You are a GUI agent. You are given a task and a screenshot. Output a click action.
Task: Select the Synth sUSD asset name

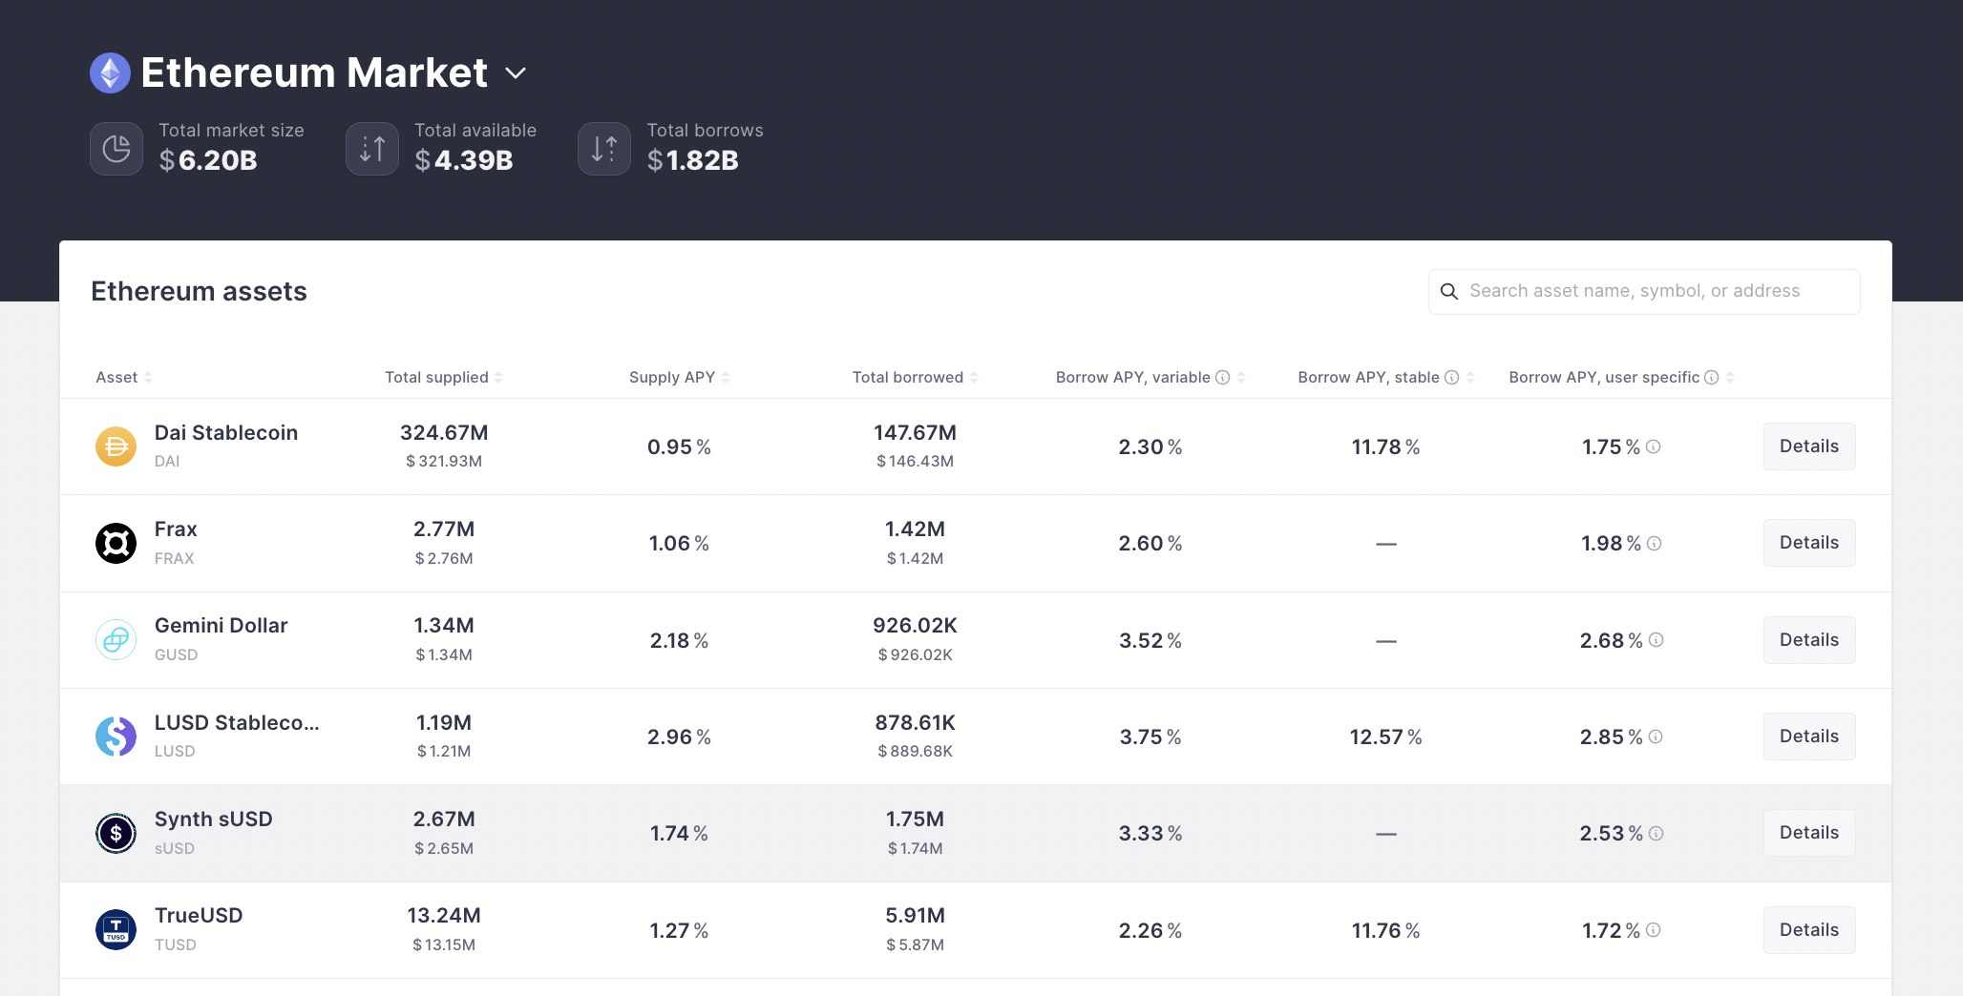click(214, 820)
